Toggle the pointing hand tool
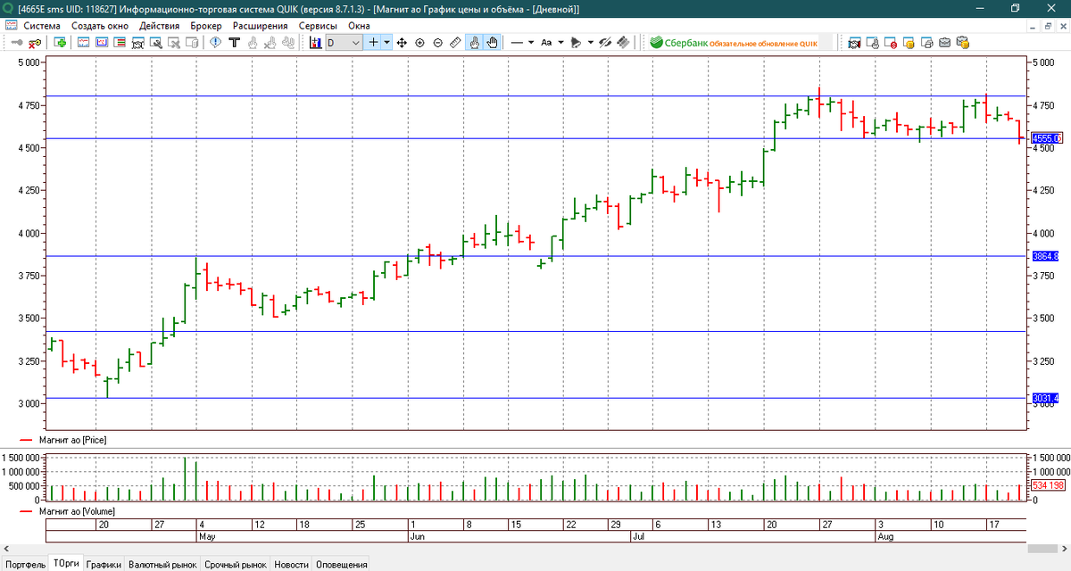 474,42
